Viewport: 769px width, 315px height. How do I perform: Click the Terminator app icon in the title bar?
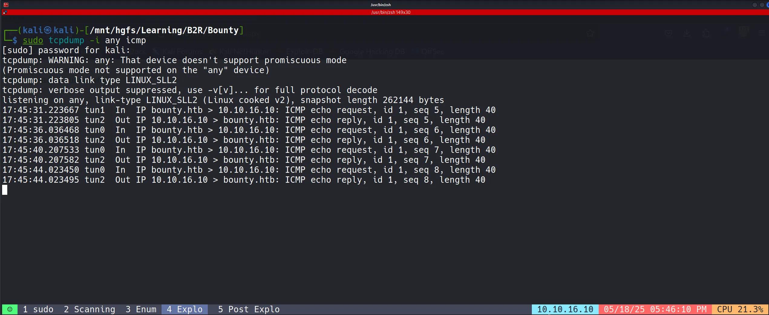point(6,5)
